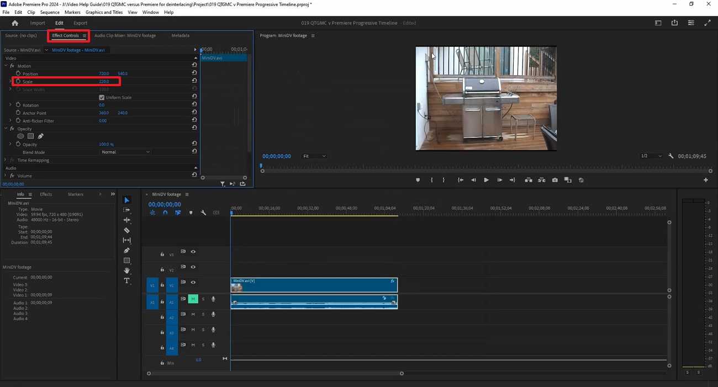The image size is (718, 387).
Task: Toggle animation stopwatch for Scale
Action: click(18, 81)
